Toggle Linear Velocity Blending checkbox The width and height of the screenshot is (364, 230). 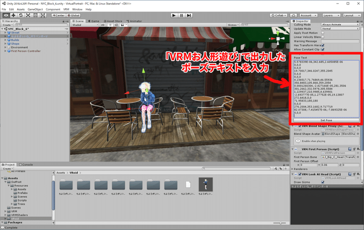(323, 37)
